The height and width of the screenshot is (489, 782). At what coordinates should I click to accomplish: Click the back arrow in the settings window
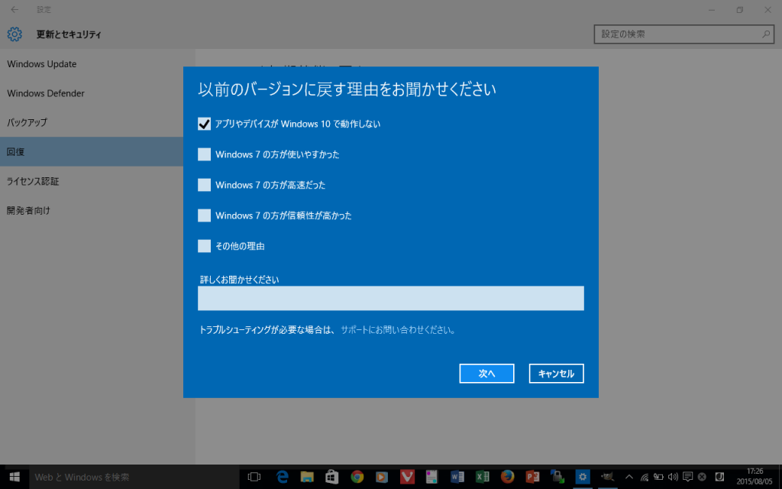click(15, 9)
